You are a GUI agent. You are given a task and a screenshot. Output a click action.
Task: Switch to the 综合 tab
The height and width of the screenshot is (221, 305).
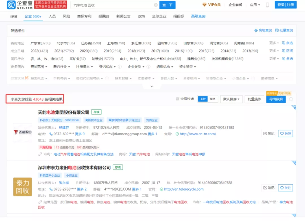pos(14,16)
